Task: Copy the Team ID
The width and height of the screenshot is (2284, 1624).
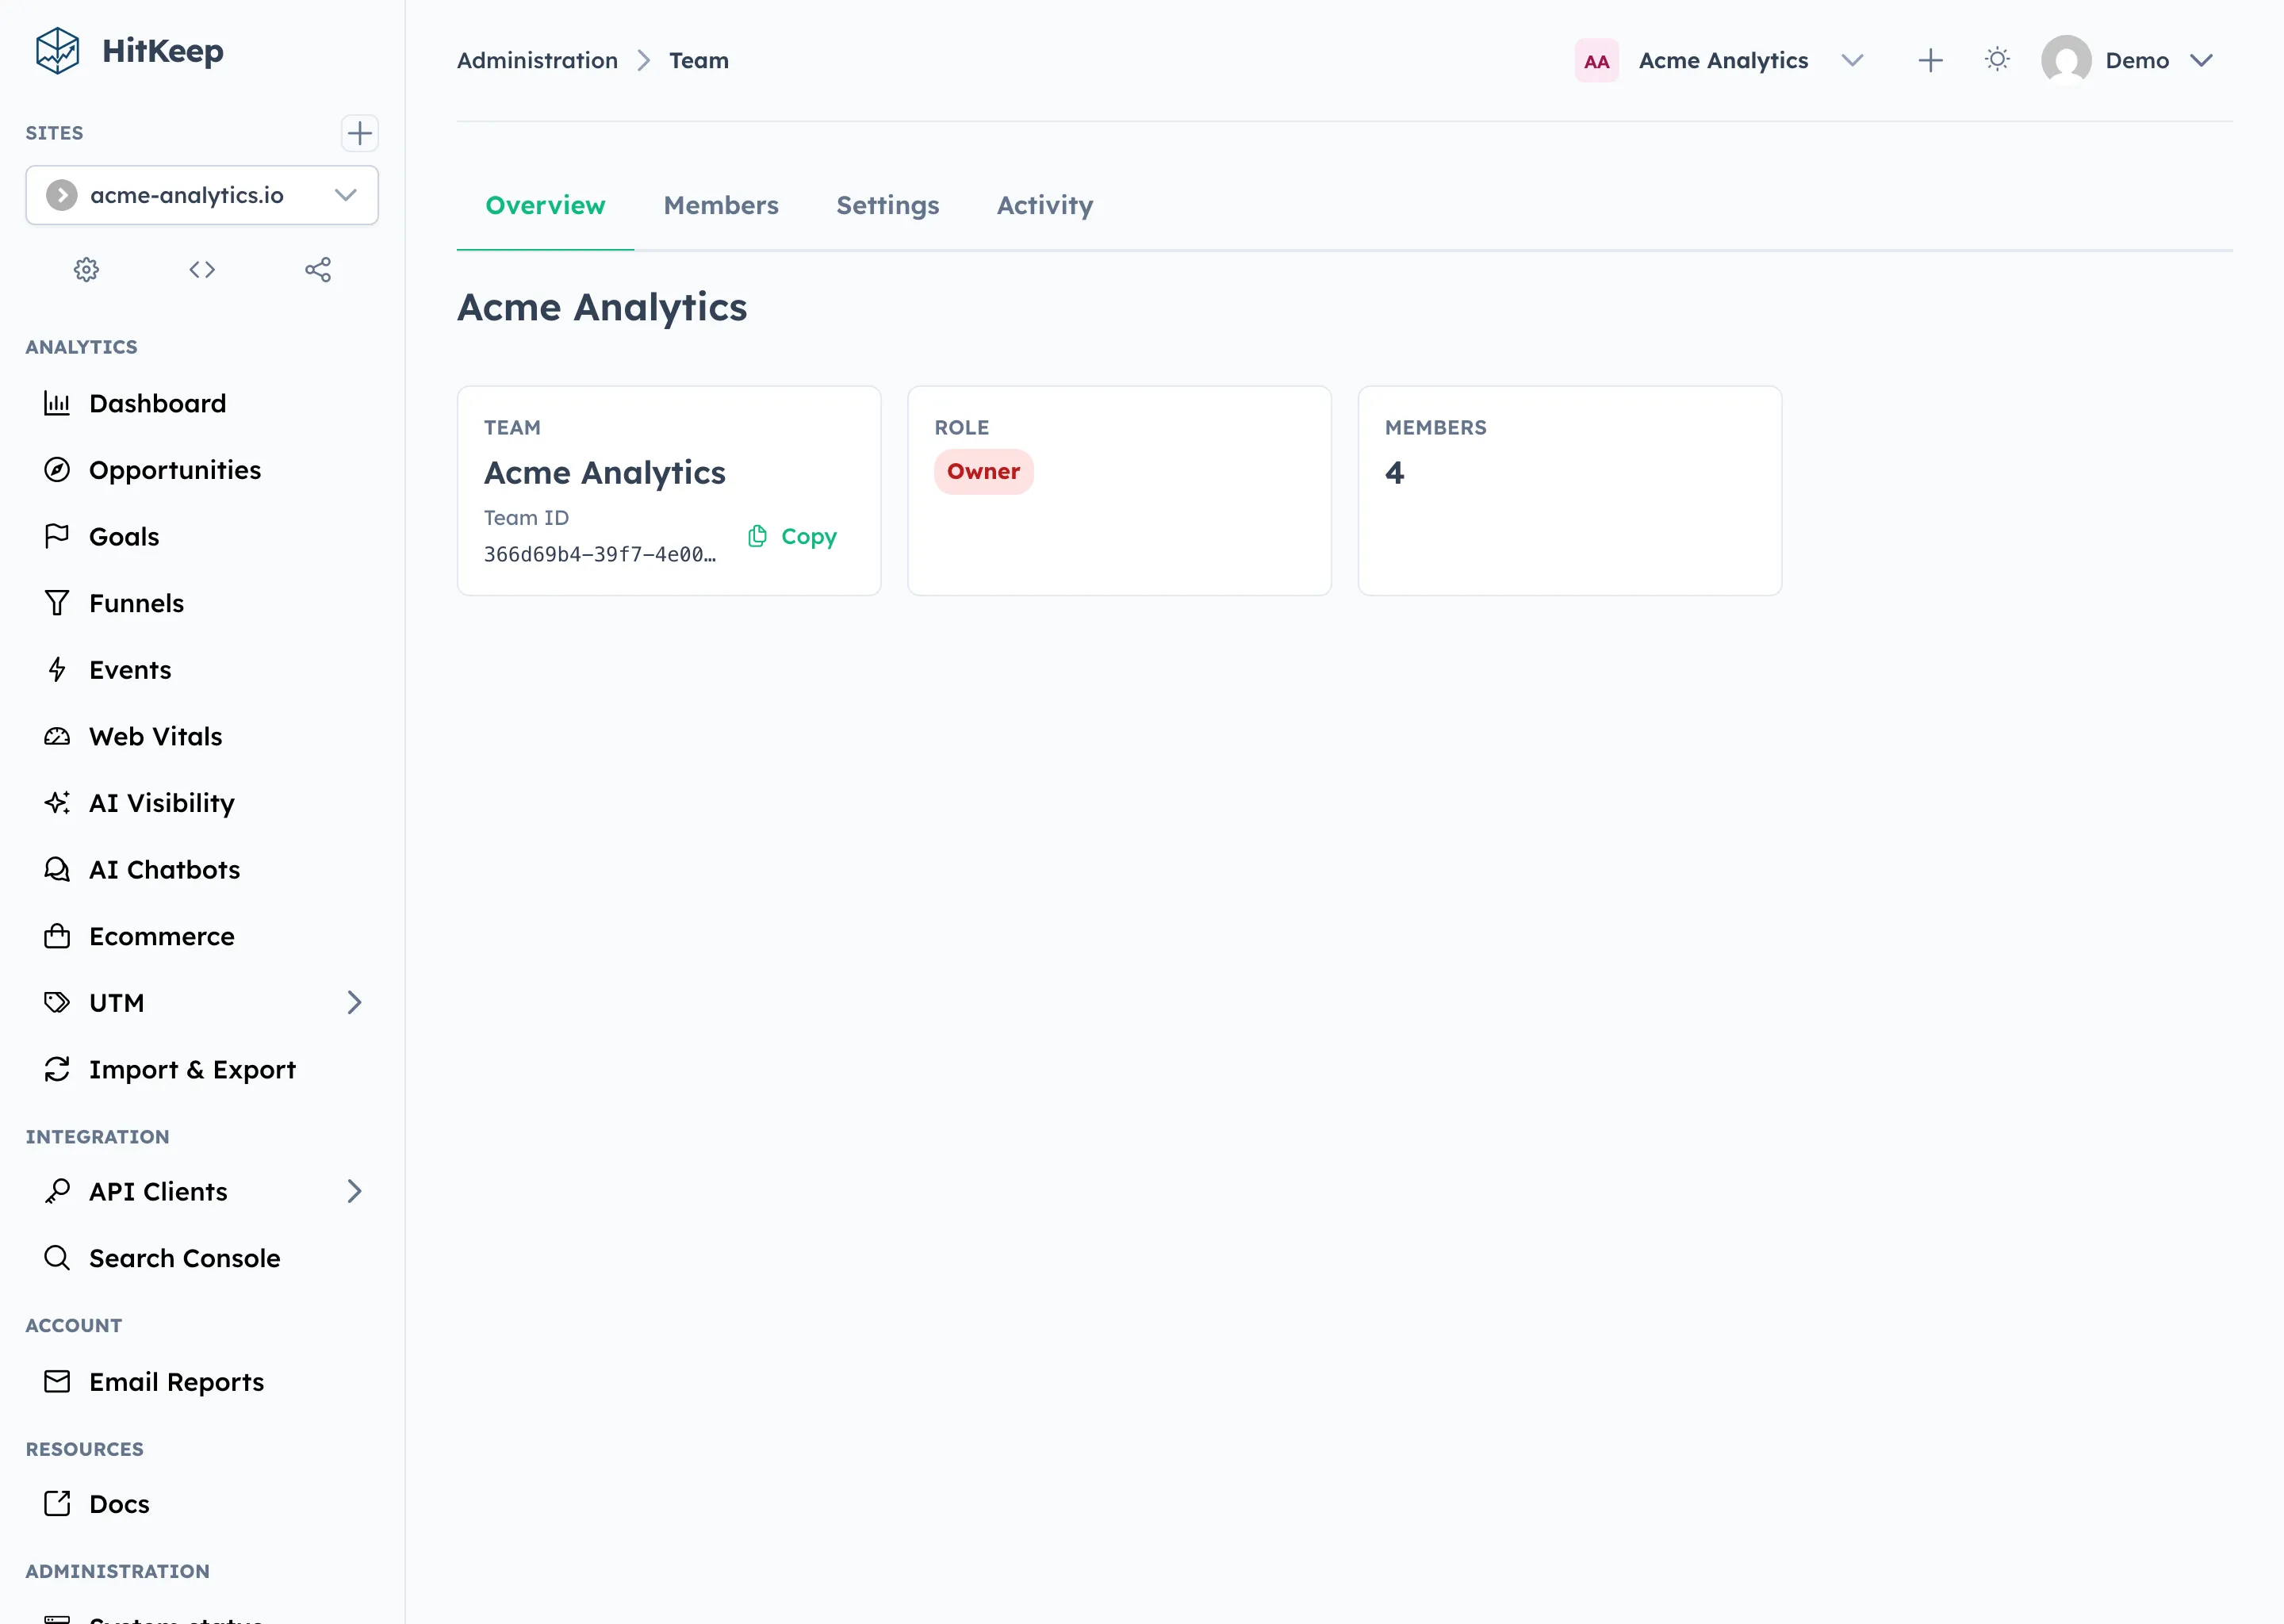Action: coord(793,537)
